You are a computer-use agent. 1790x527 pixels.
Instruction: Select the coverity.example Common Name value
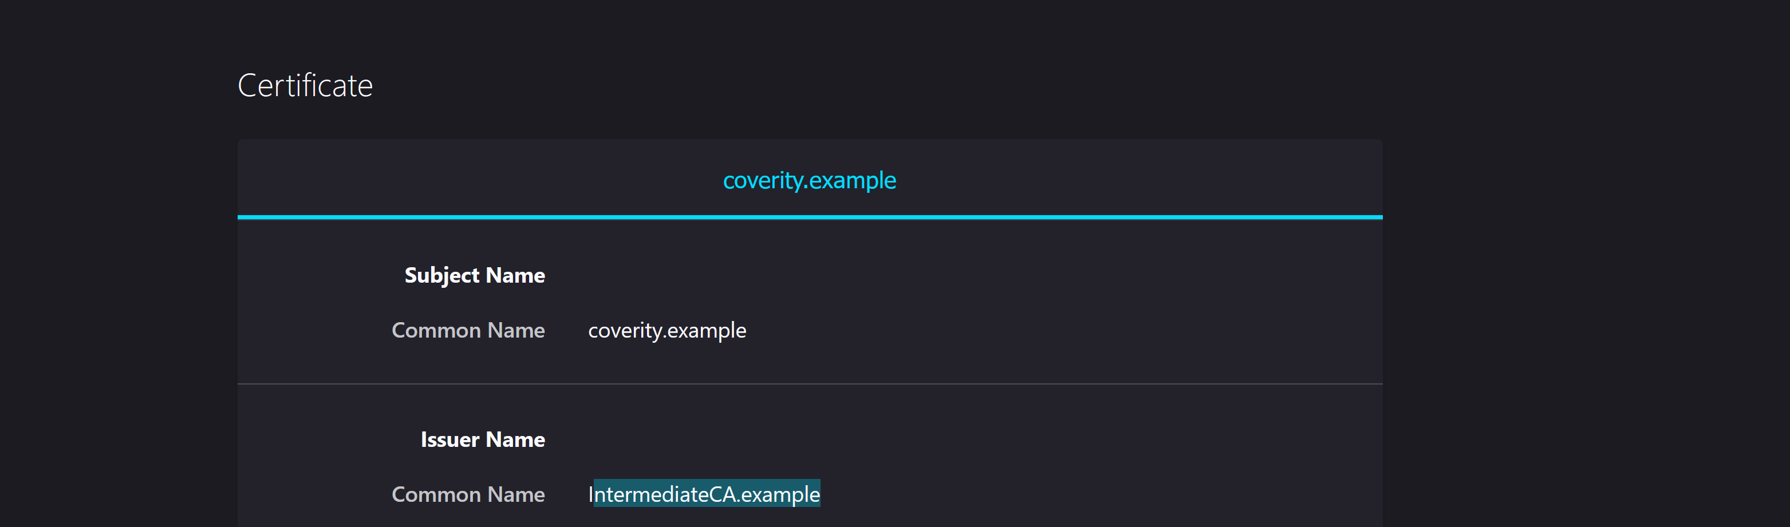click(x=667, y=331)
